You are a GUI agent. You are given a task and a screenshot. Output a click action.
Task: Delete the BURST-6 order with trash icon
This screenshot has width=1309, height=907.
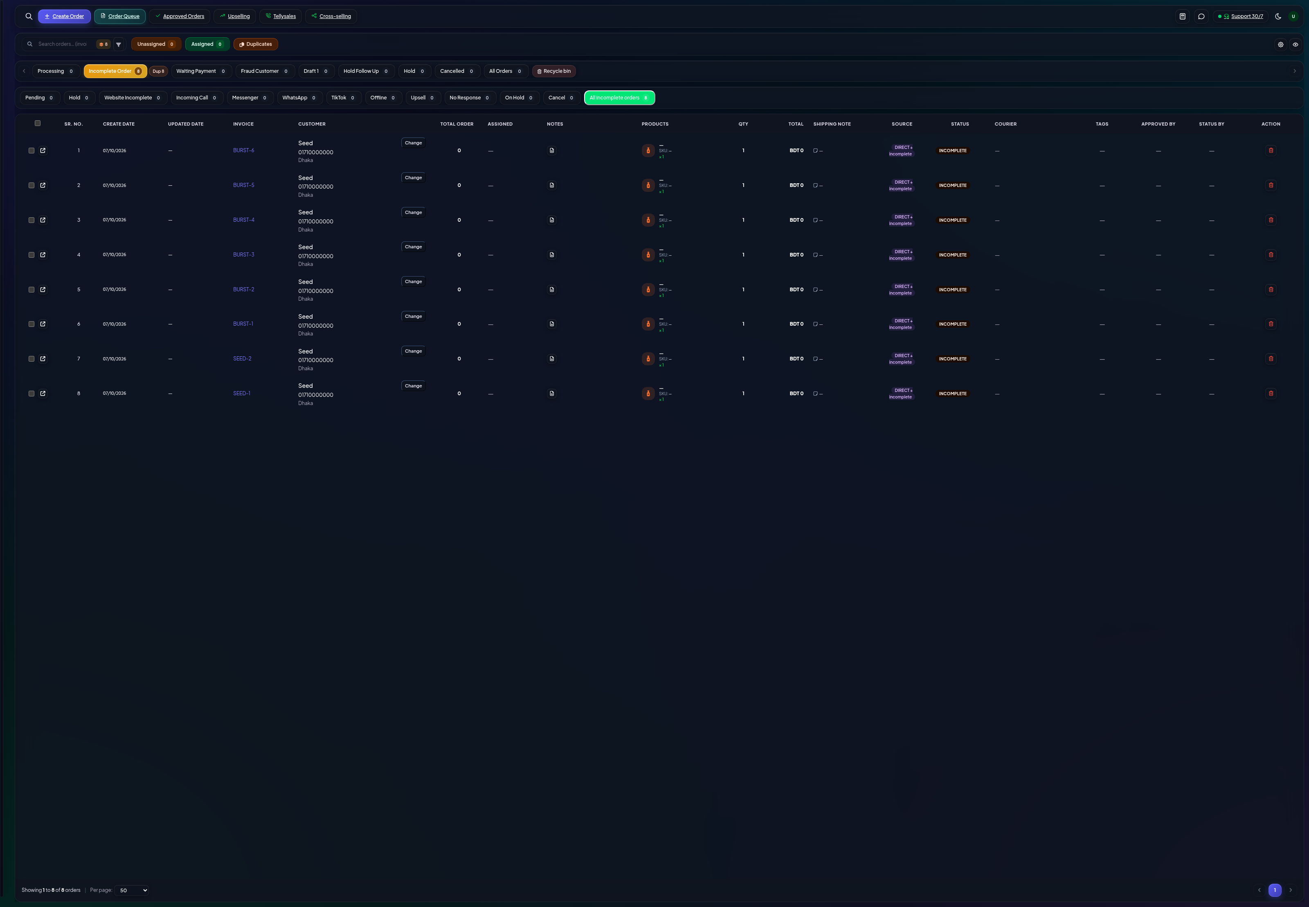click(1271, 151)
